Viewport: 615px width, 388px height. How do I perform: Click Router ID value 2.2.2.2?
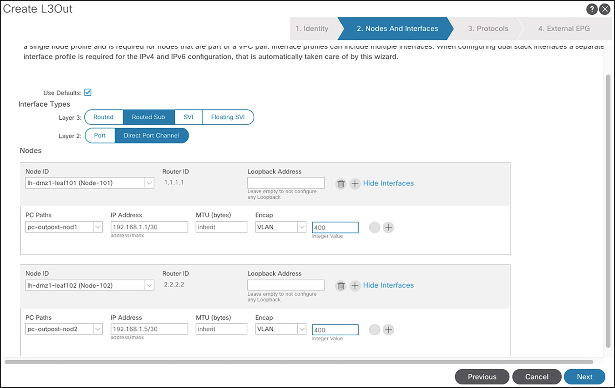click(174, 284)
